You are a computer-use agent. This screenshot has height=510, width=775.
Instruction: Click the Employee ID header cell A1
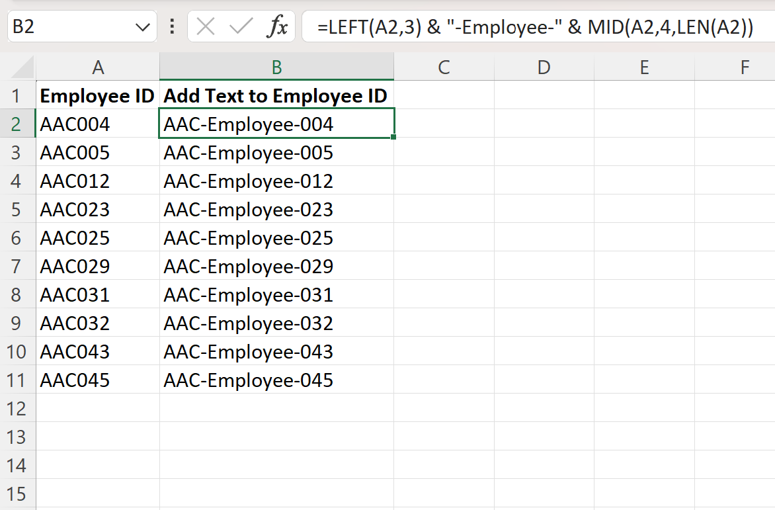tap(98, 95)
